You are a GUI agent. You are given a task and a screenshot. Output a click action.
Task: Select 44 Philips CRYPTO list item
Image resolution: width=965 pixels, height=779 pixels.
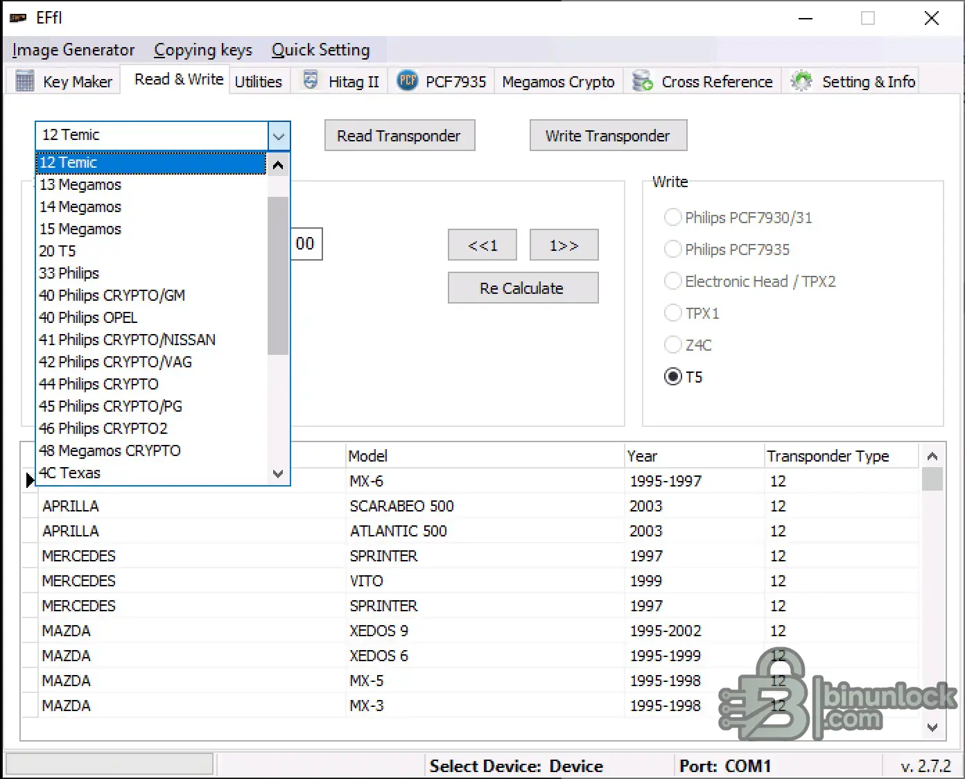[x=151, y=385]
